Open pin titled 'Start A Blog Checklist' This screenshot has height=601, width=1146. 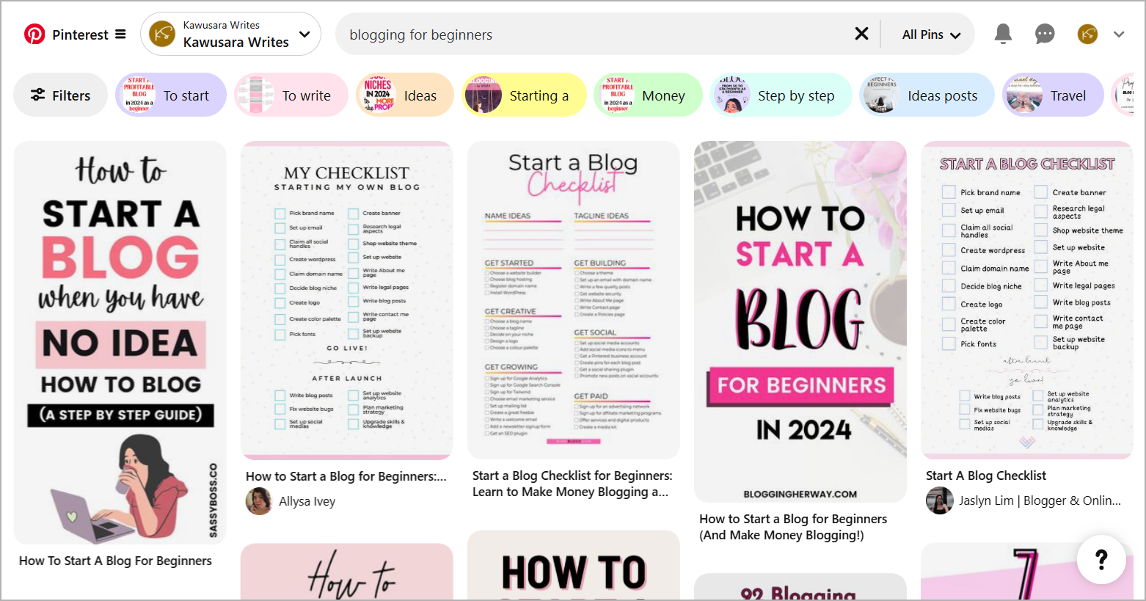(986, 476)
